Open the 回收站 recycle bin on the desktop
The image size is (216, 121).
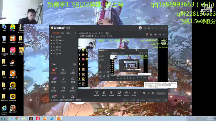[x=4, y=40]
